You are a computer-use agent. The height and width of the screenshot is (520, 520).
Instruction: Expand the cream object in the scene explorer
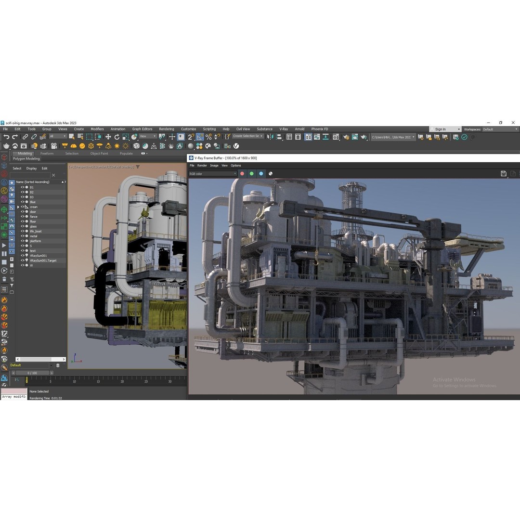18,207
